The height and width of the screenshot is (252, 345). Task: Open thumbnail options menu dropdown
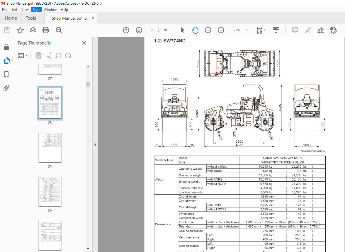click(x=23, y=55)
